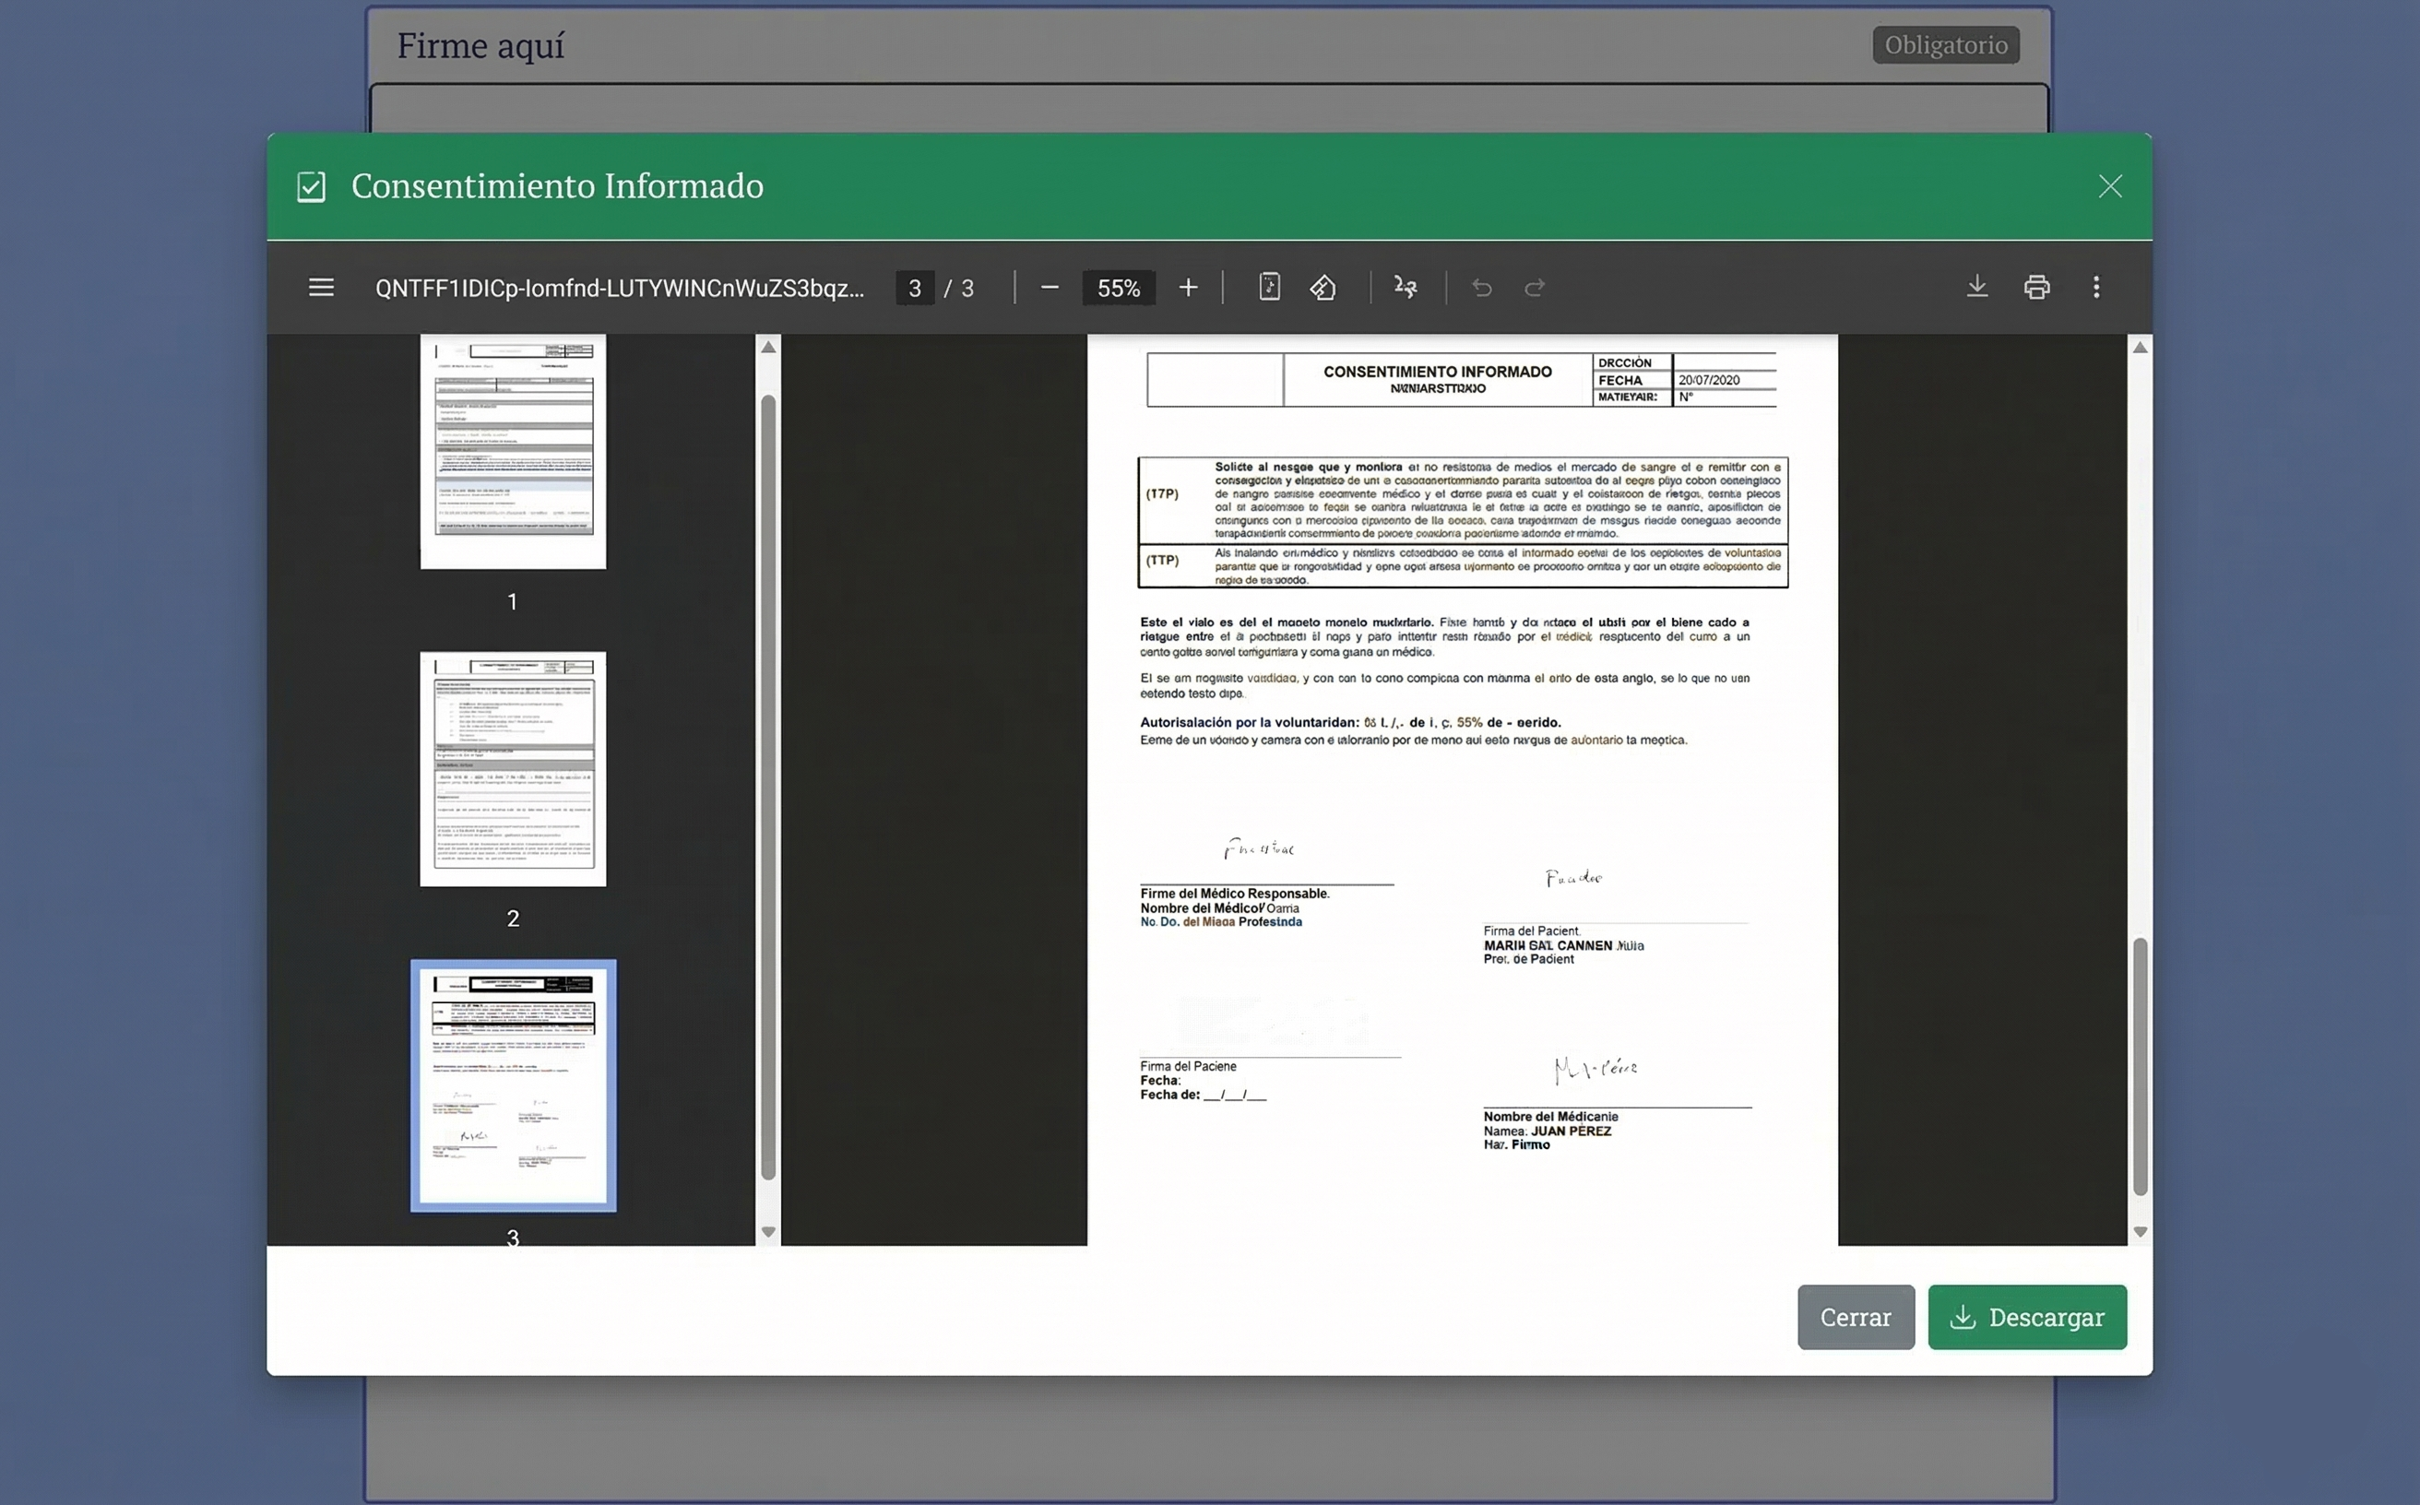Click the document viewer scroll down arrow
The image size is (2420, 1505).
pos(2140,1231)
